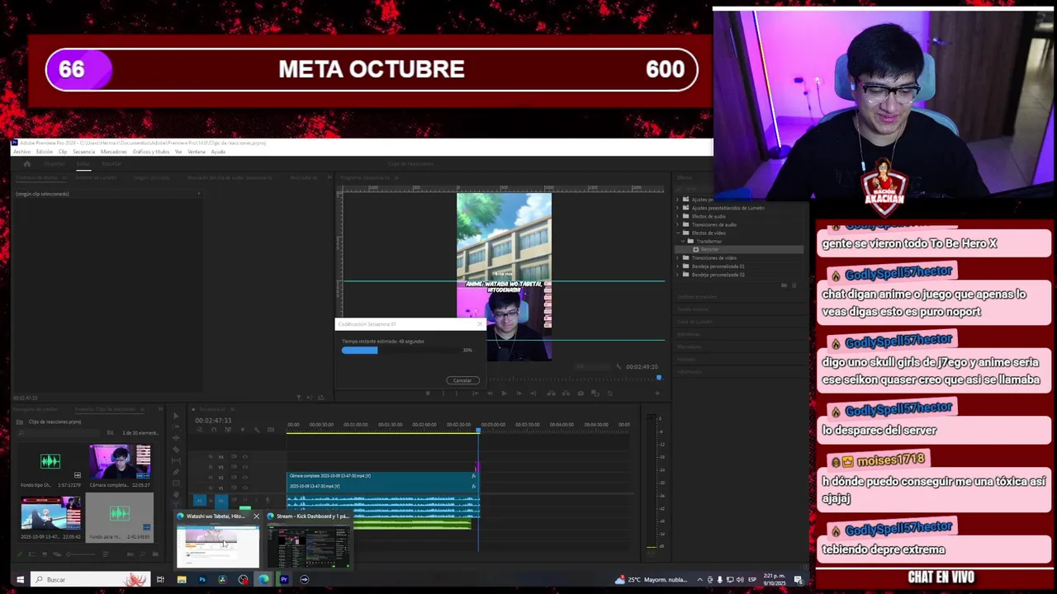Click the Microsoft Edge taskbar icon

263,579
